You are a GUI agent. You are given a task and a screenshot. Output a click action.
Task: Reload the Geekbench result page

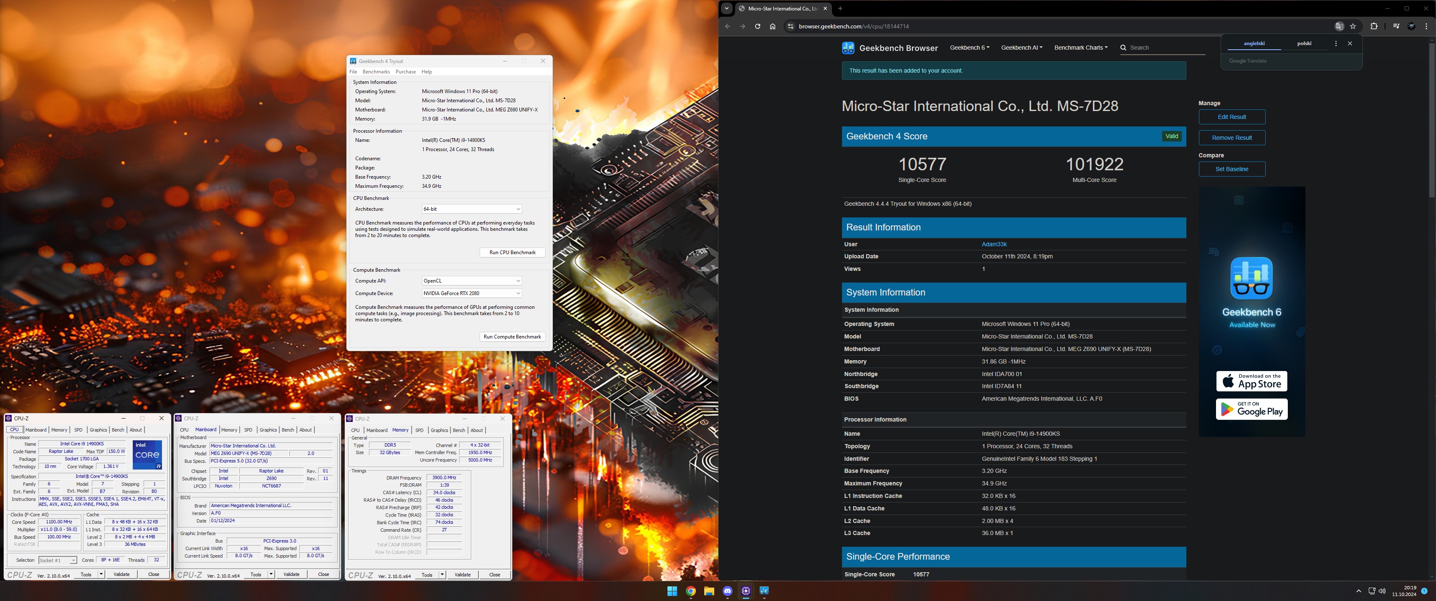click(x=758, y=26)
